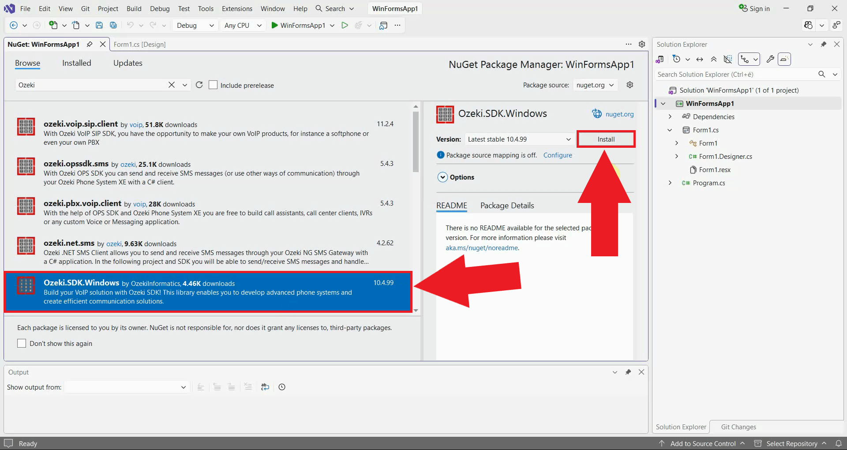Open the Version Latest stable 10.4.99 dropdown
Viewport: 847px width, 450px height.
tap(519, 139)
